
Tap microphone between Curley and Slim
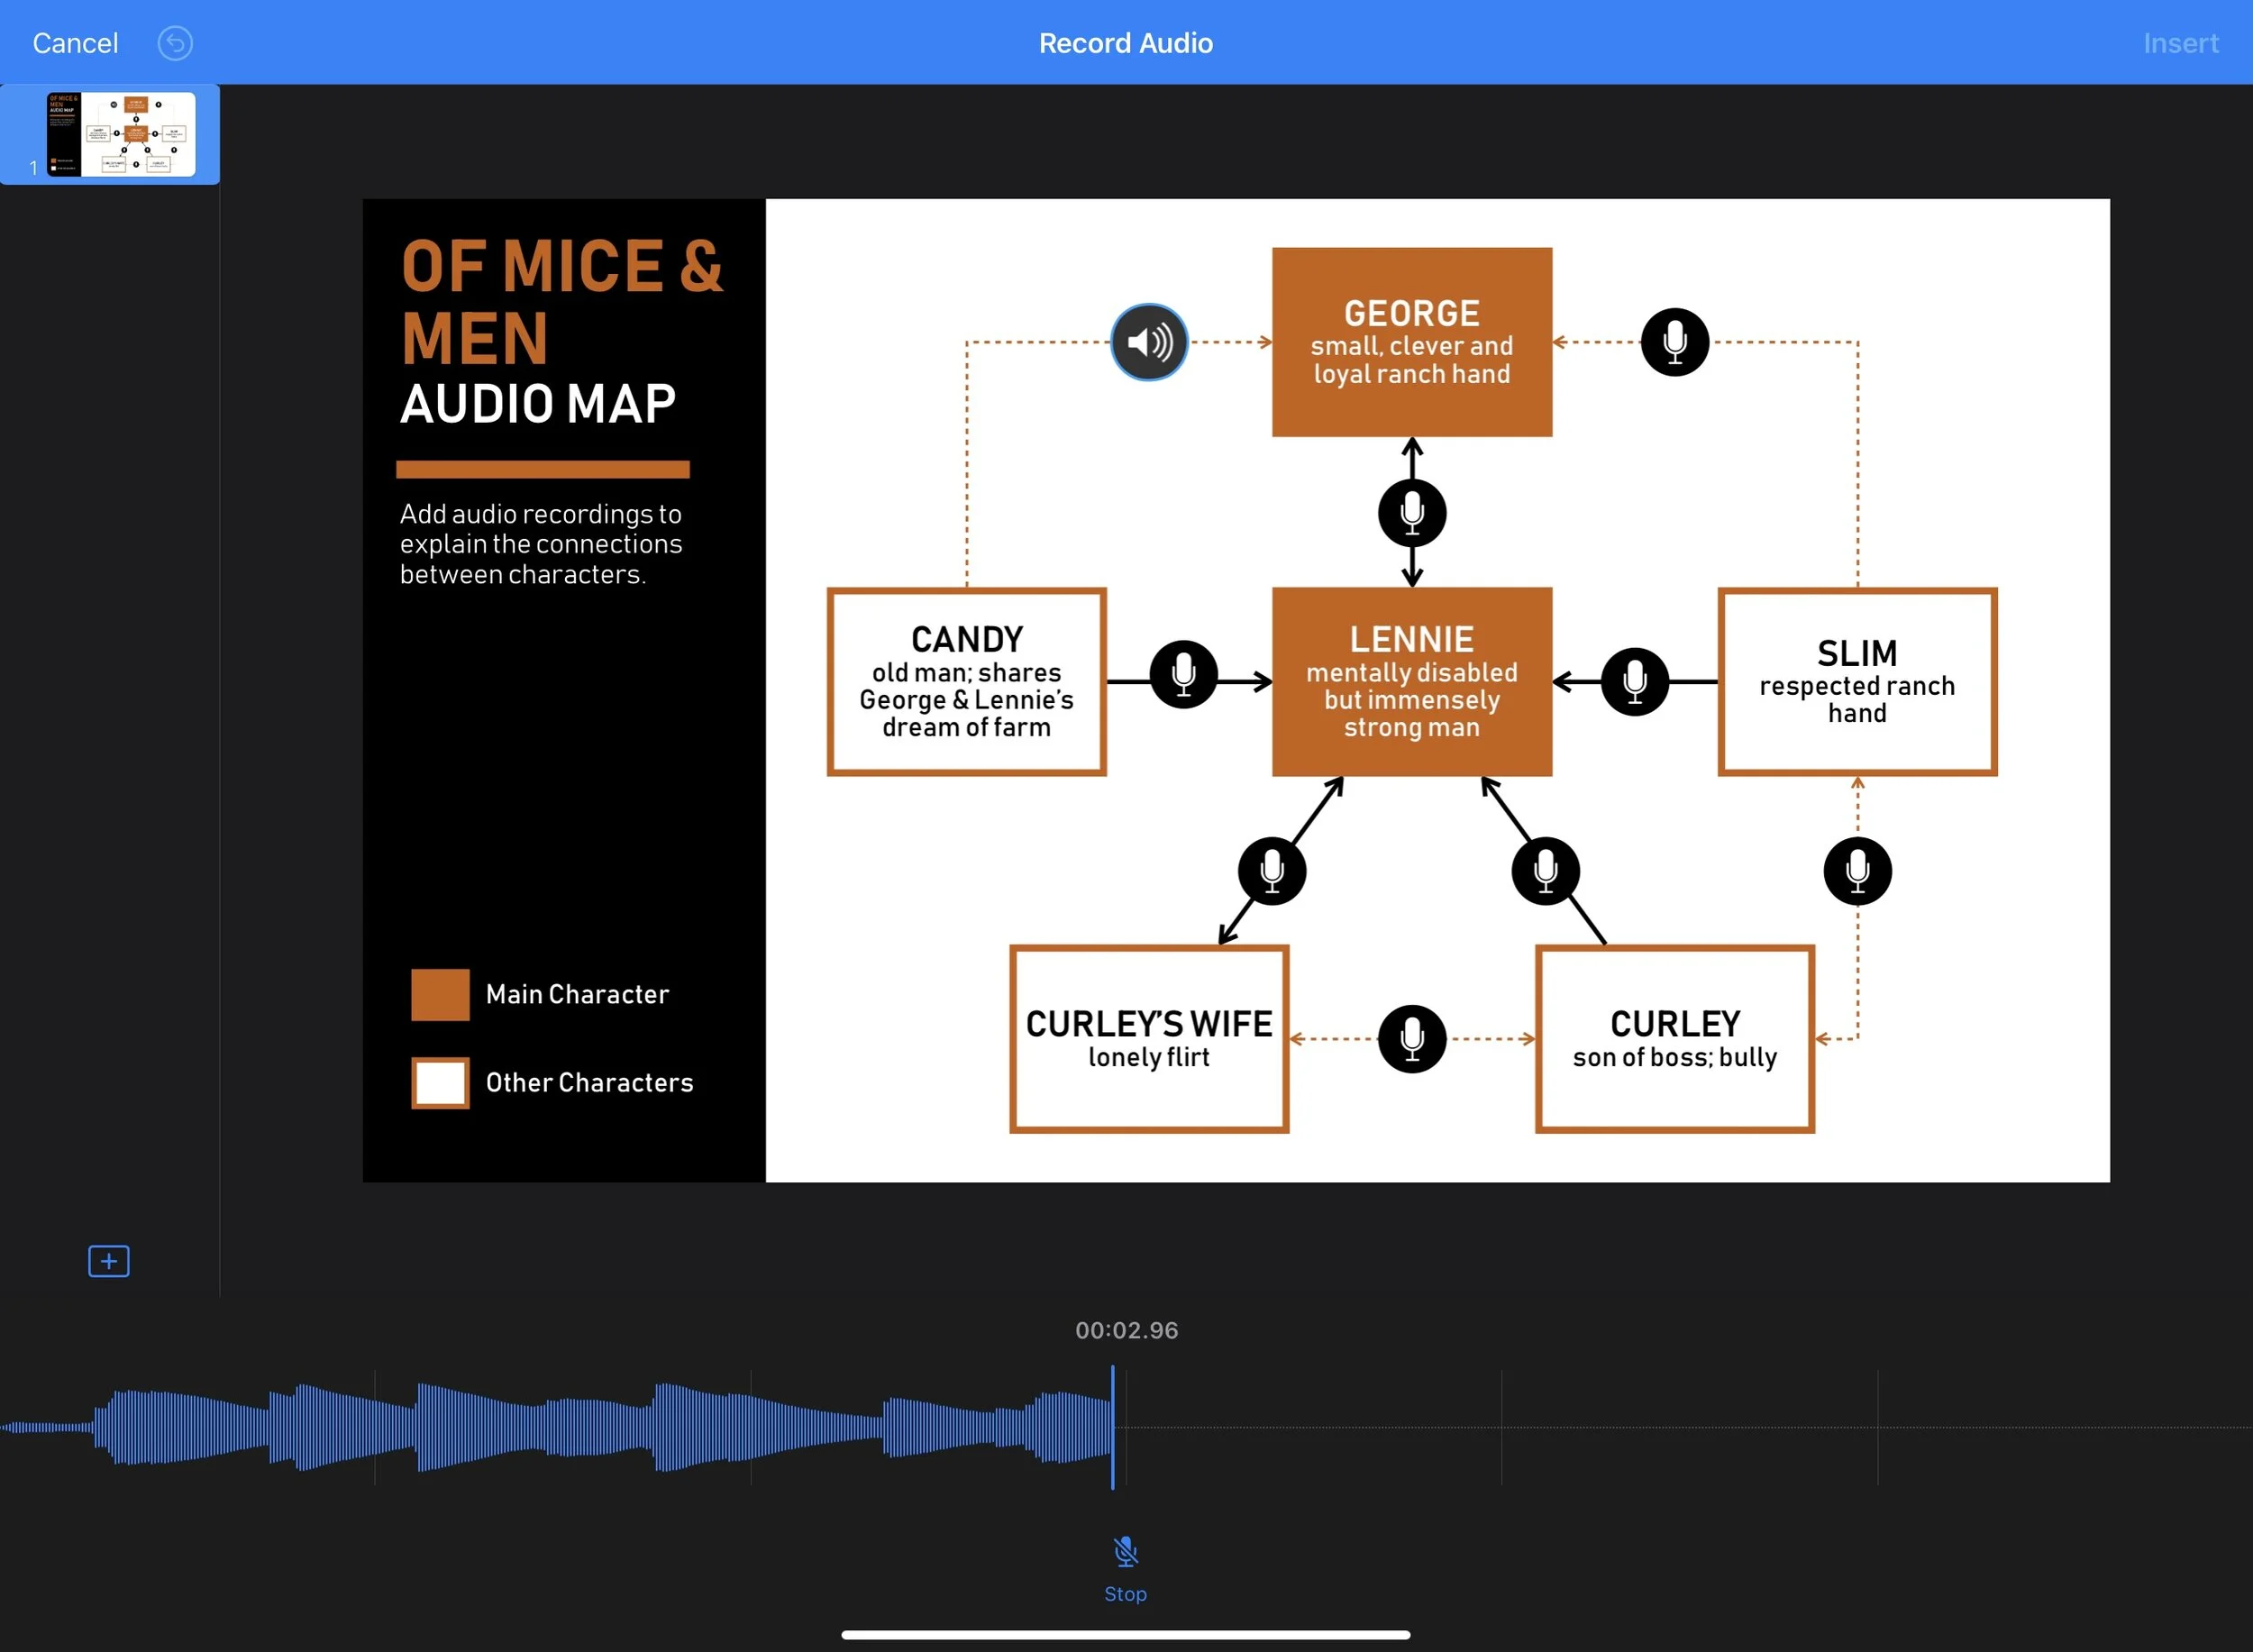[x=1857, y=871]
